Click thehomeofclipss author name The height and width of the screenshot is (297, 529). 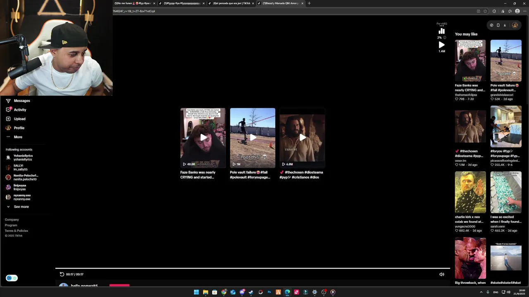coord(467,95)
